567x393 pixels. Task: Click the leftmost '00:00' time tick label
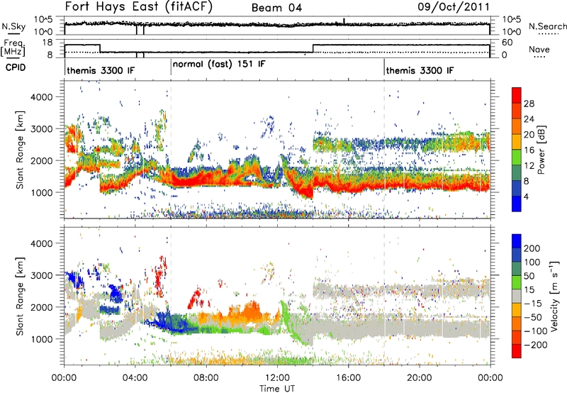pyautogui.click(x=64, y=378)
